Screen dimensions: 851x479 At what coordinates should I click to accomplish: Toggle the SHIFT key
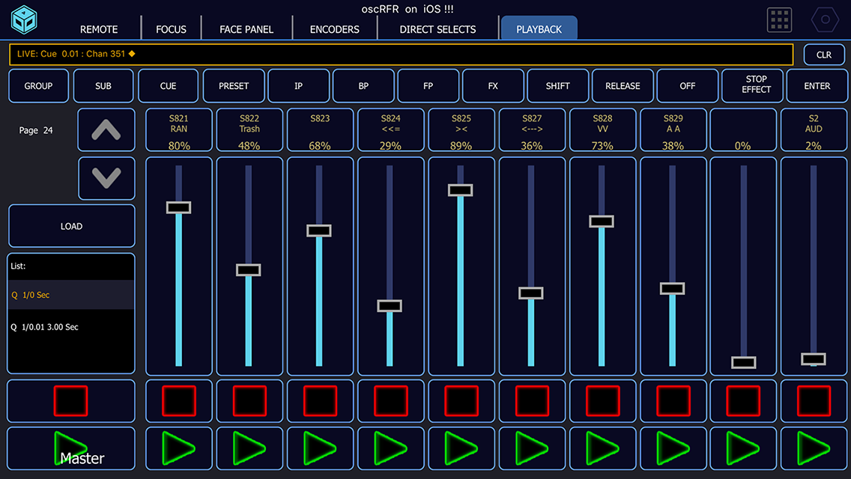point(557,86)
